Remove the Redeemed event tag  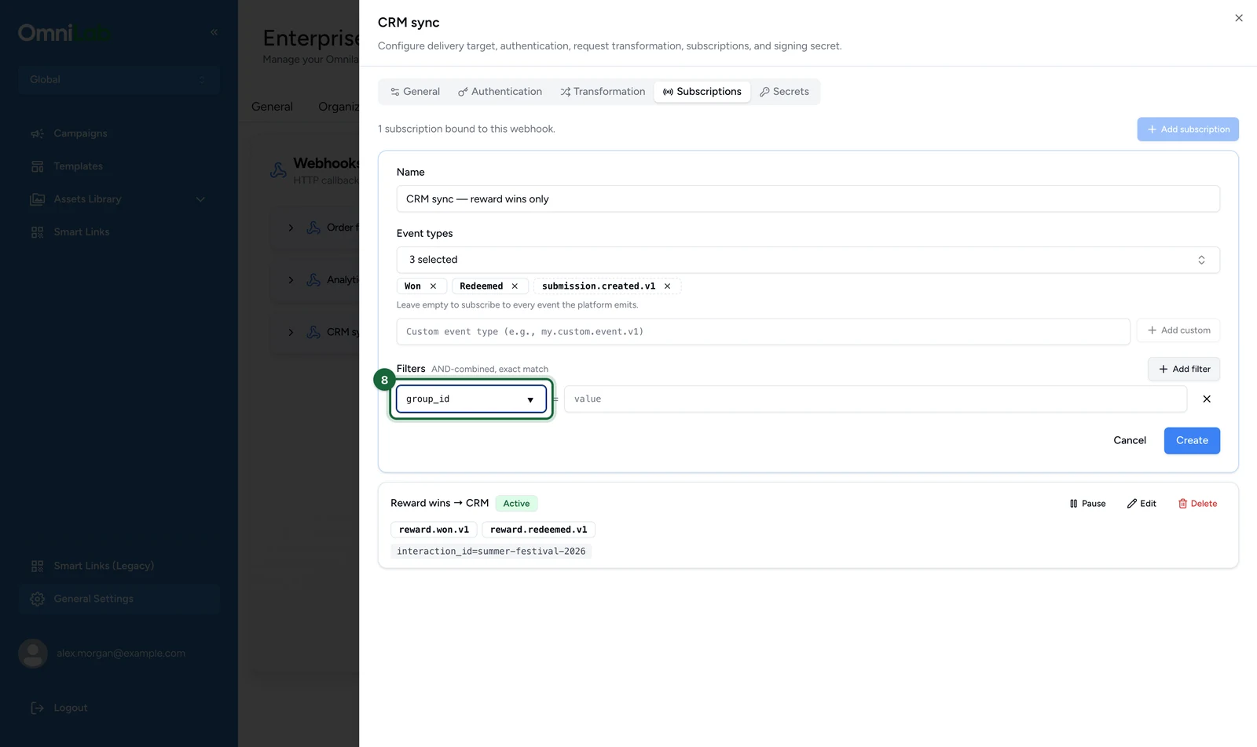pos(515,286)
